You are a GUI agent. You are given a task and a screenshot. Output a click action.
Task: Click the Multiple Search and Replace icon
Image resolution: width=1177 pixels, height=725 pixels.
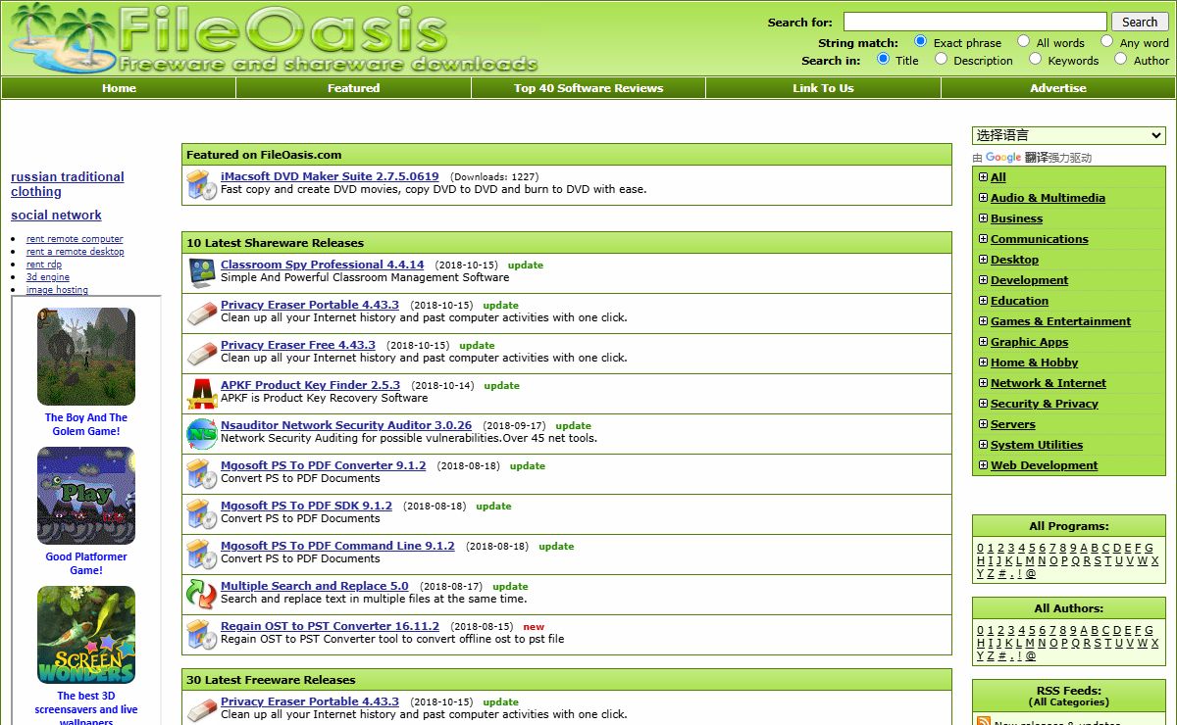pyautogui.click(x=202, y=594)
